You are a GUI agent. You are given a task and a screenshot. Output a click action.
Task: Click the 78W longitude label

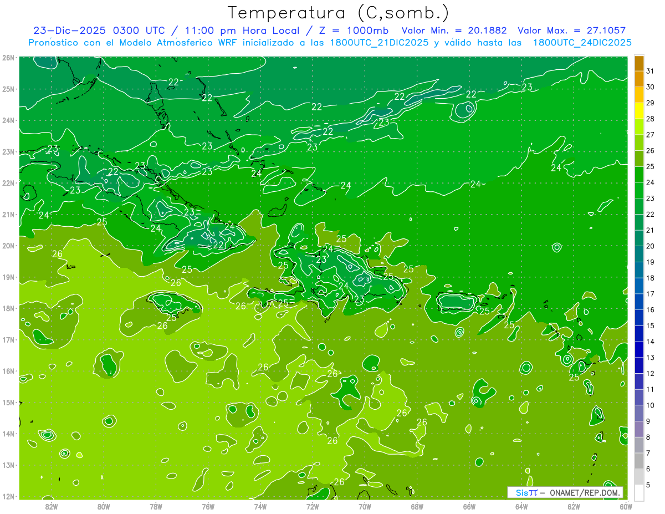coord(156,506)
